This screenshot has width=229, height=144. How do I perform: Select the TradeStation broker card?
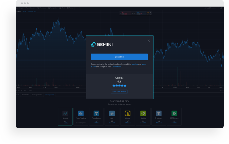pos(96,117)
